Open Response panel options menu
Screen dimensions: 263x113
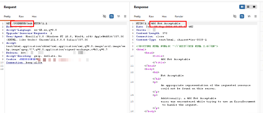click(255, 16)
